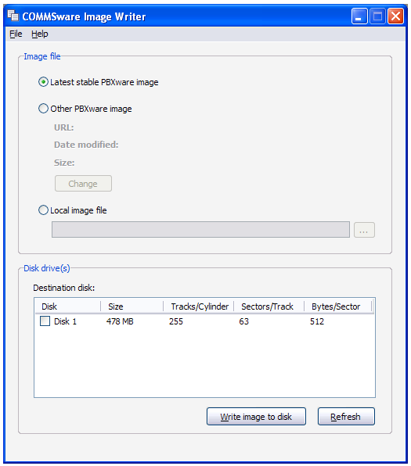Select Latest stable PBXware image option
This screenshot has height=466, width=411.
coord(43,82)
